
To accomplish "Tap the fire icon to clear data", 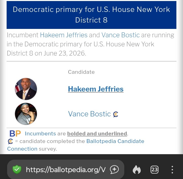I will [x=137, y=169].
